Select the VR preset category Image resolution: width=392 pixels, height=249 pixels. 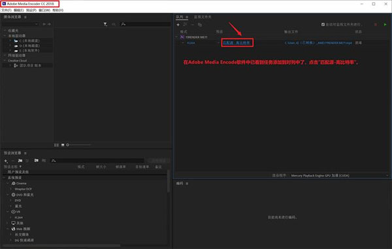coord(18,212)
